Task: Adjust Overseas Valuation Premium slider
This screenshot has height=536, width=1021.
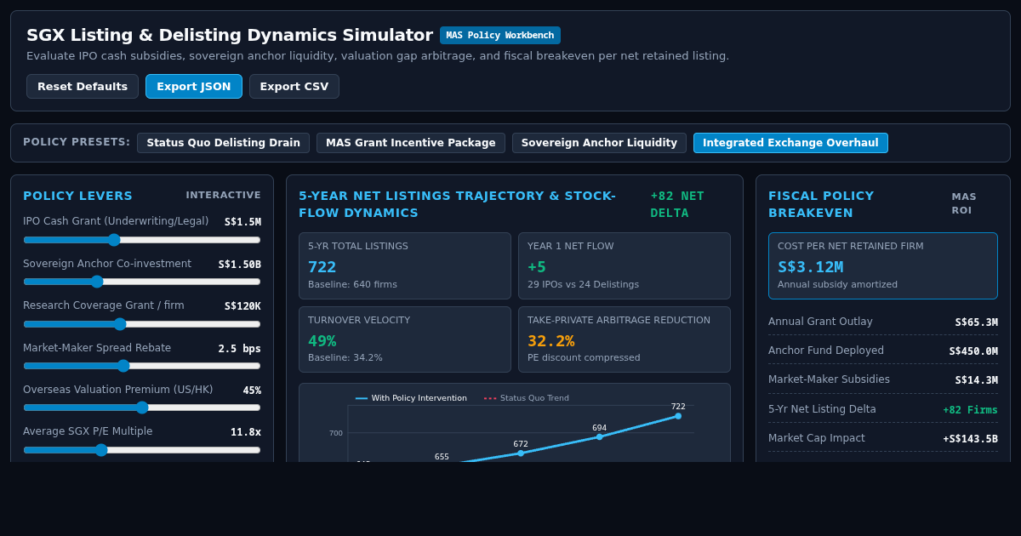Action: 142,408
